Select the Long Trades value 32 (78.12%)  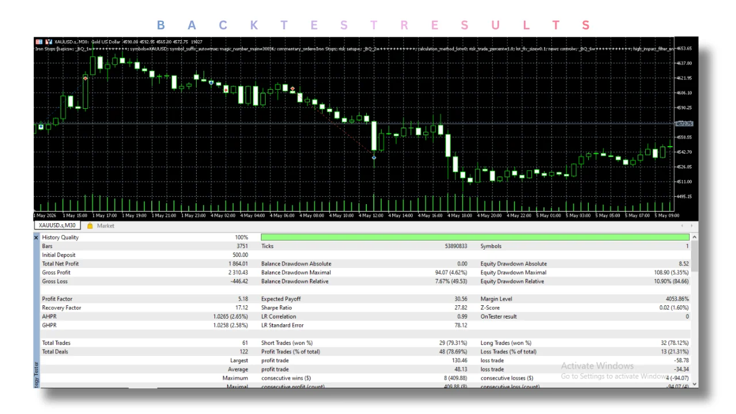point(673,343)
